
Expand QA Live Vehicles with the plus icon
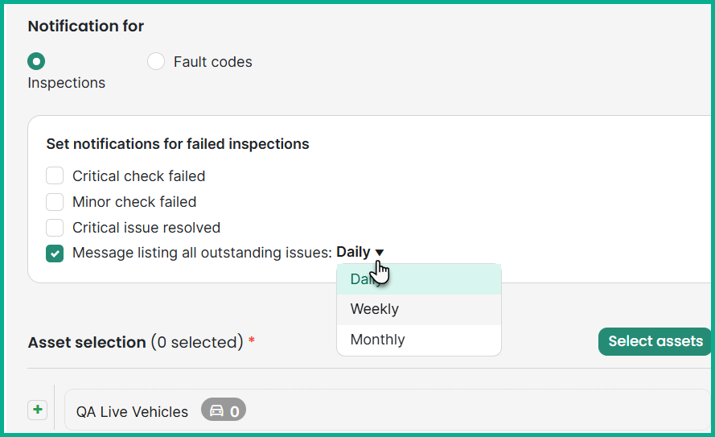pyautogui.click(x=37, y=410)
